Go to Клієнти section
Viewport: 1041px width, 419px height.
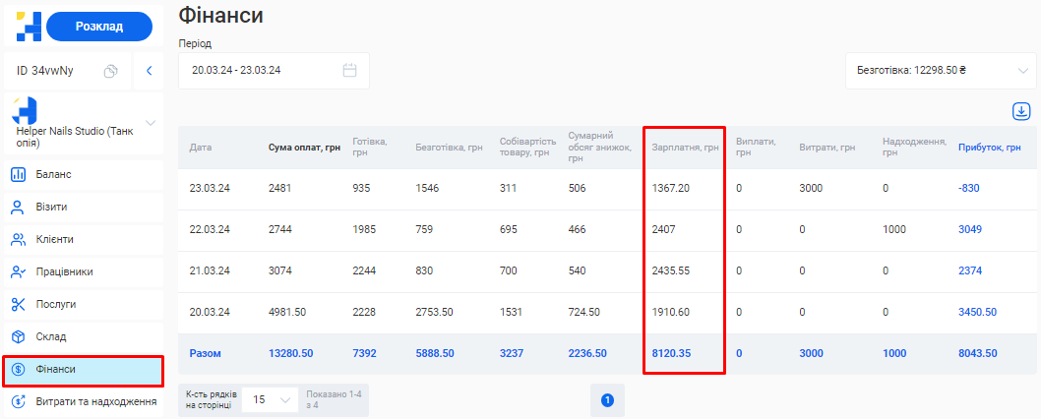55,240
